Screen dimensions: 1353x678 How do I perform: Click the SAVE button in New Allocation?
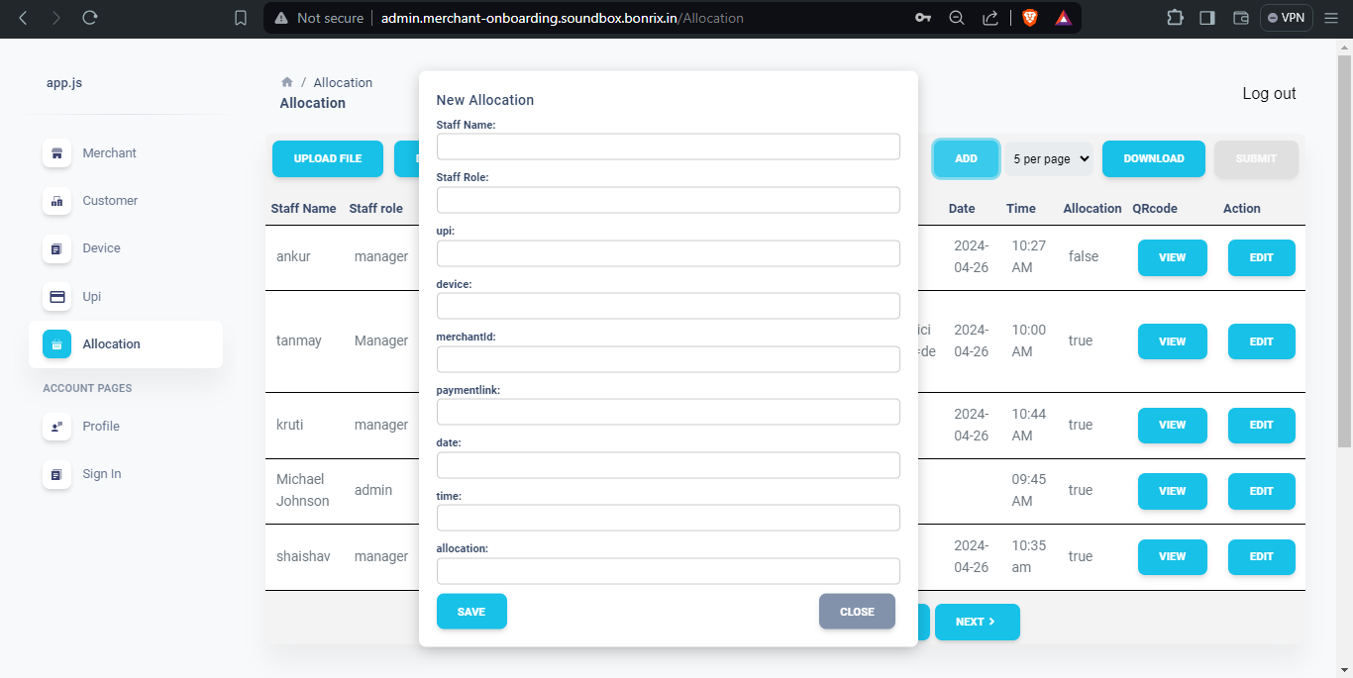(471, 611)
